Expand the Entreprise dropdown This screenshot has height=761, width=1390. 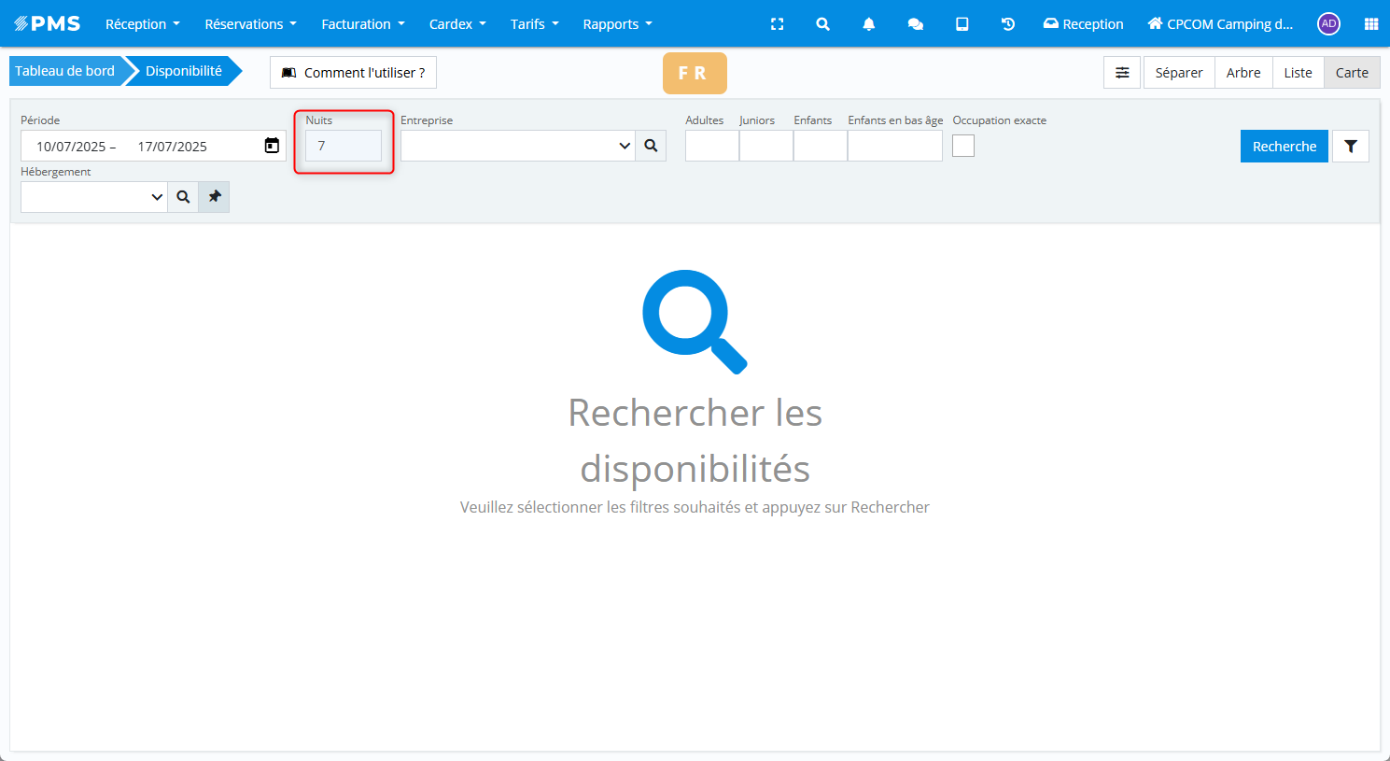(x=625, y=146)
